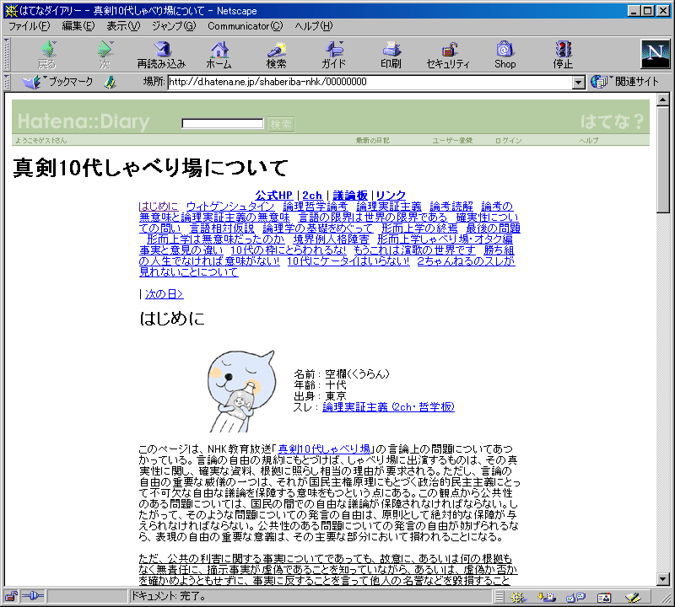Click the ヘルプ header link

tap(588, 140)
